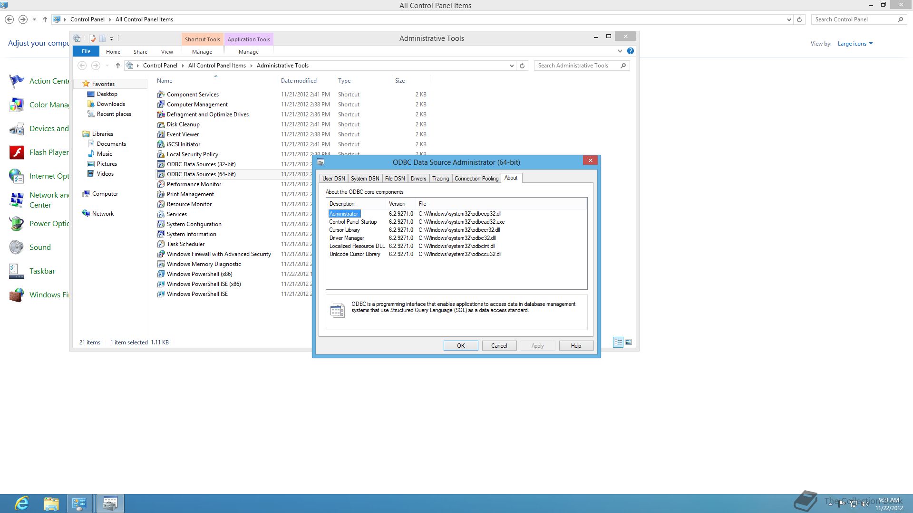Click OK in ODBC dialog
913x513 pixels.
tap(461, 346)
